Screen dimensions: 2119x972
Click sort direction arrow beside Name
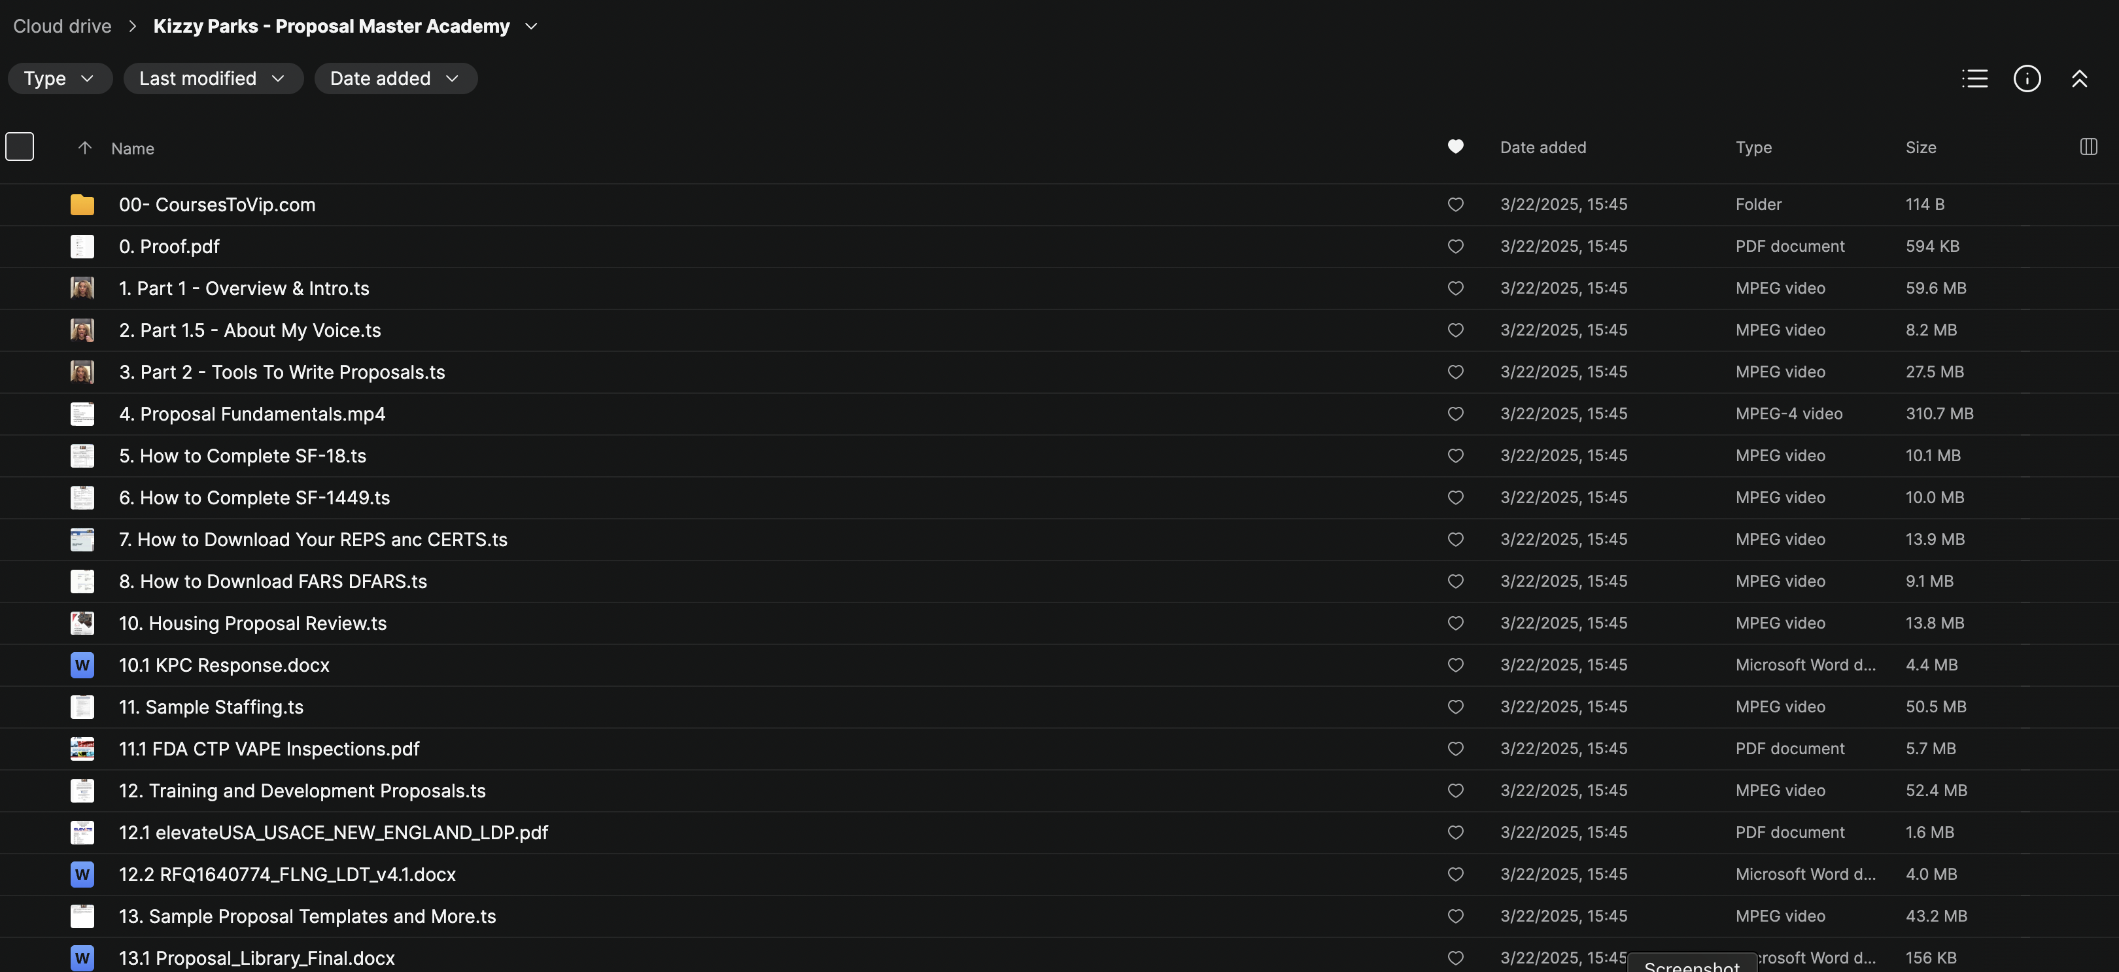[x=84, y=147]
